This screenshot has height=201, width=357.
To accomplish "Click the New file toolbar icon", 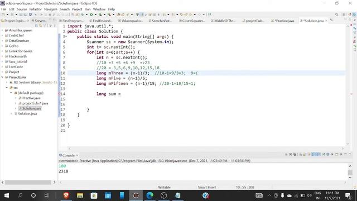I will click(x=3, y=15).
